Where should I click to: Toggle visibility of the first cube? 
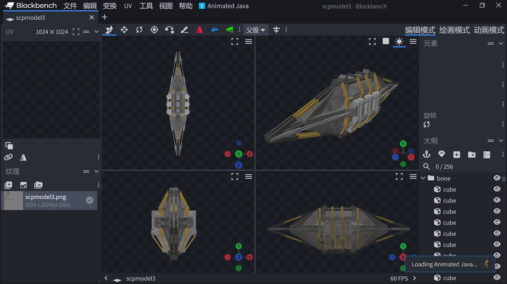click(497, 189)
